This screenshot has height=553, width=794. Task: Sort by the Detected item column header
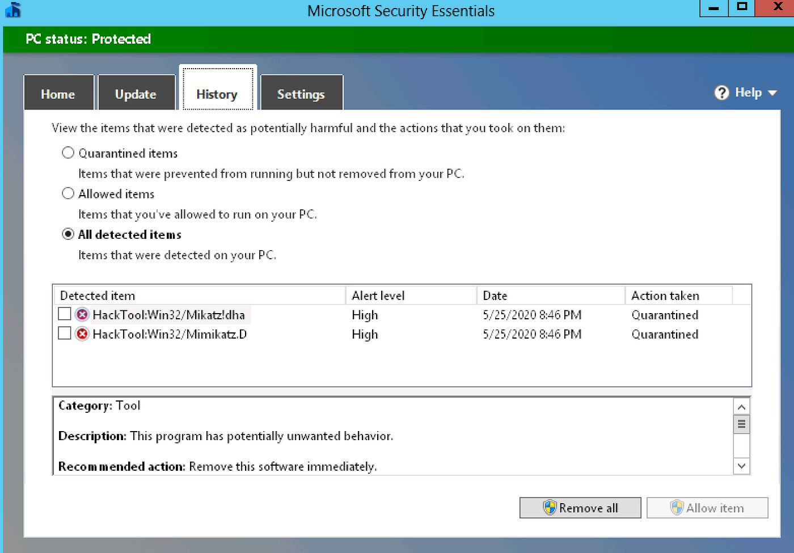(200, 296)
